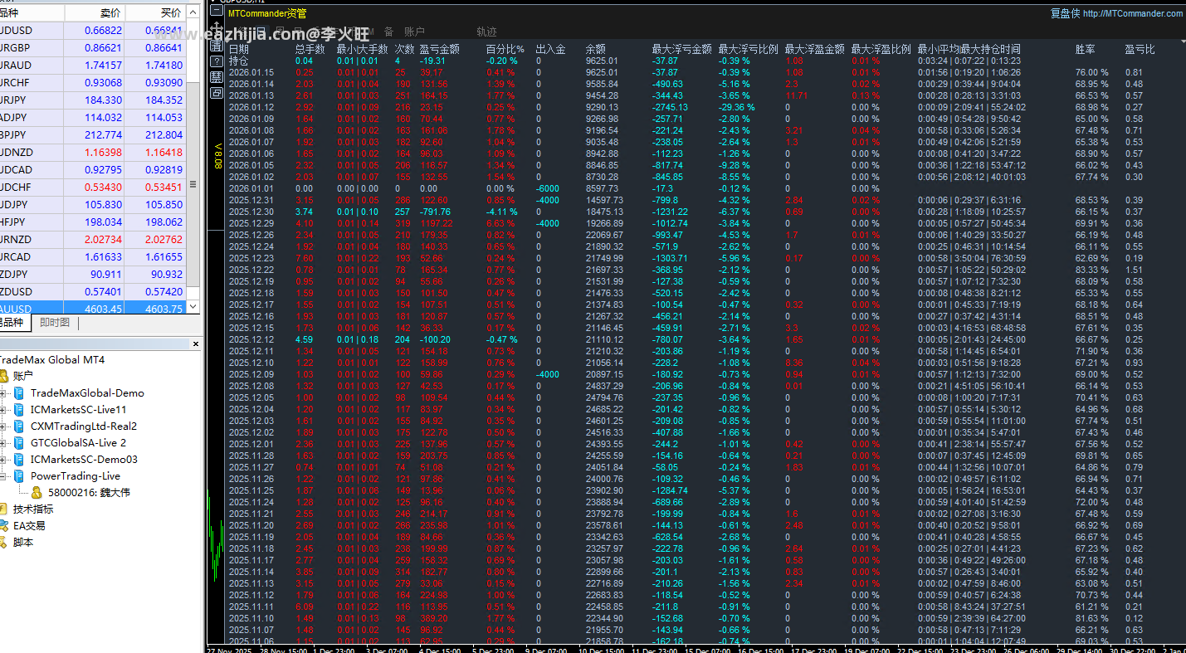Click the MTCommander资管 panel title
The width and height of the screenshot is (1186, 653).
[266, 13]
